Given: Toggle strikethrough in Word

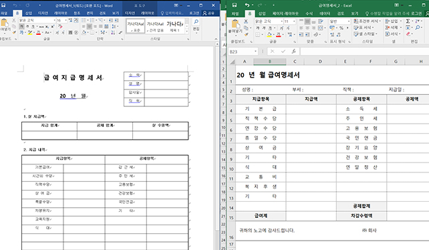Looking at the screenshot, I should click(x=41, y=27).
